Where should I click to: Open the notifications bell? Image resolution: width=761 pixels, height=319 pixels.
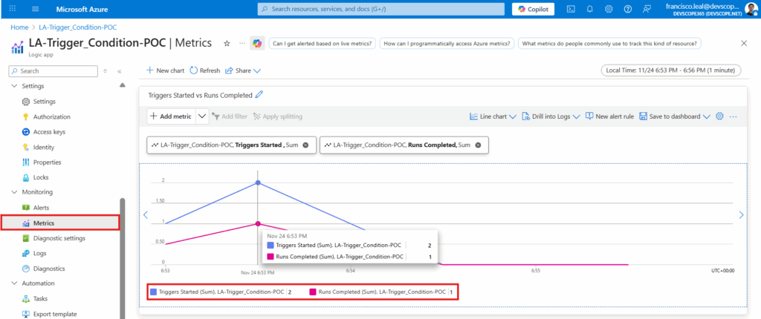[590, 9]
